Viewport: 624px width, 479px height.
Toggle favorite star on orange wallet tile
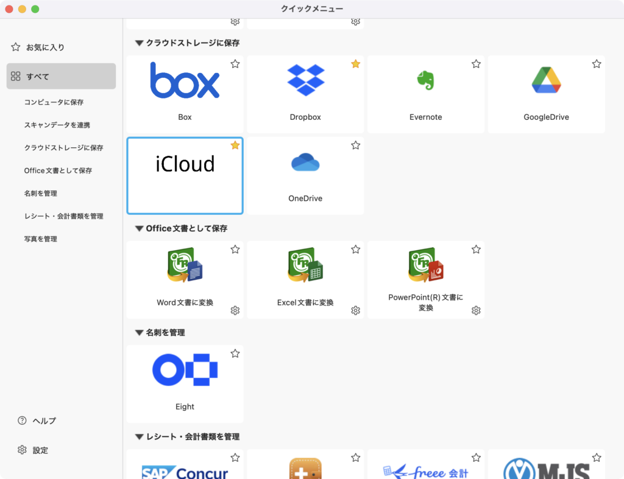point(356,458)
